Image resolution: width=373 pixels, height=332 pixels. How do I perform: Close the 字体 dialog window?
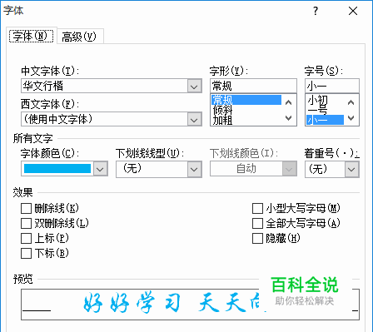pos(353,11)
